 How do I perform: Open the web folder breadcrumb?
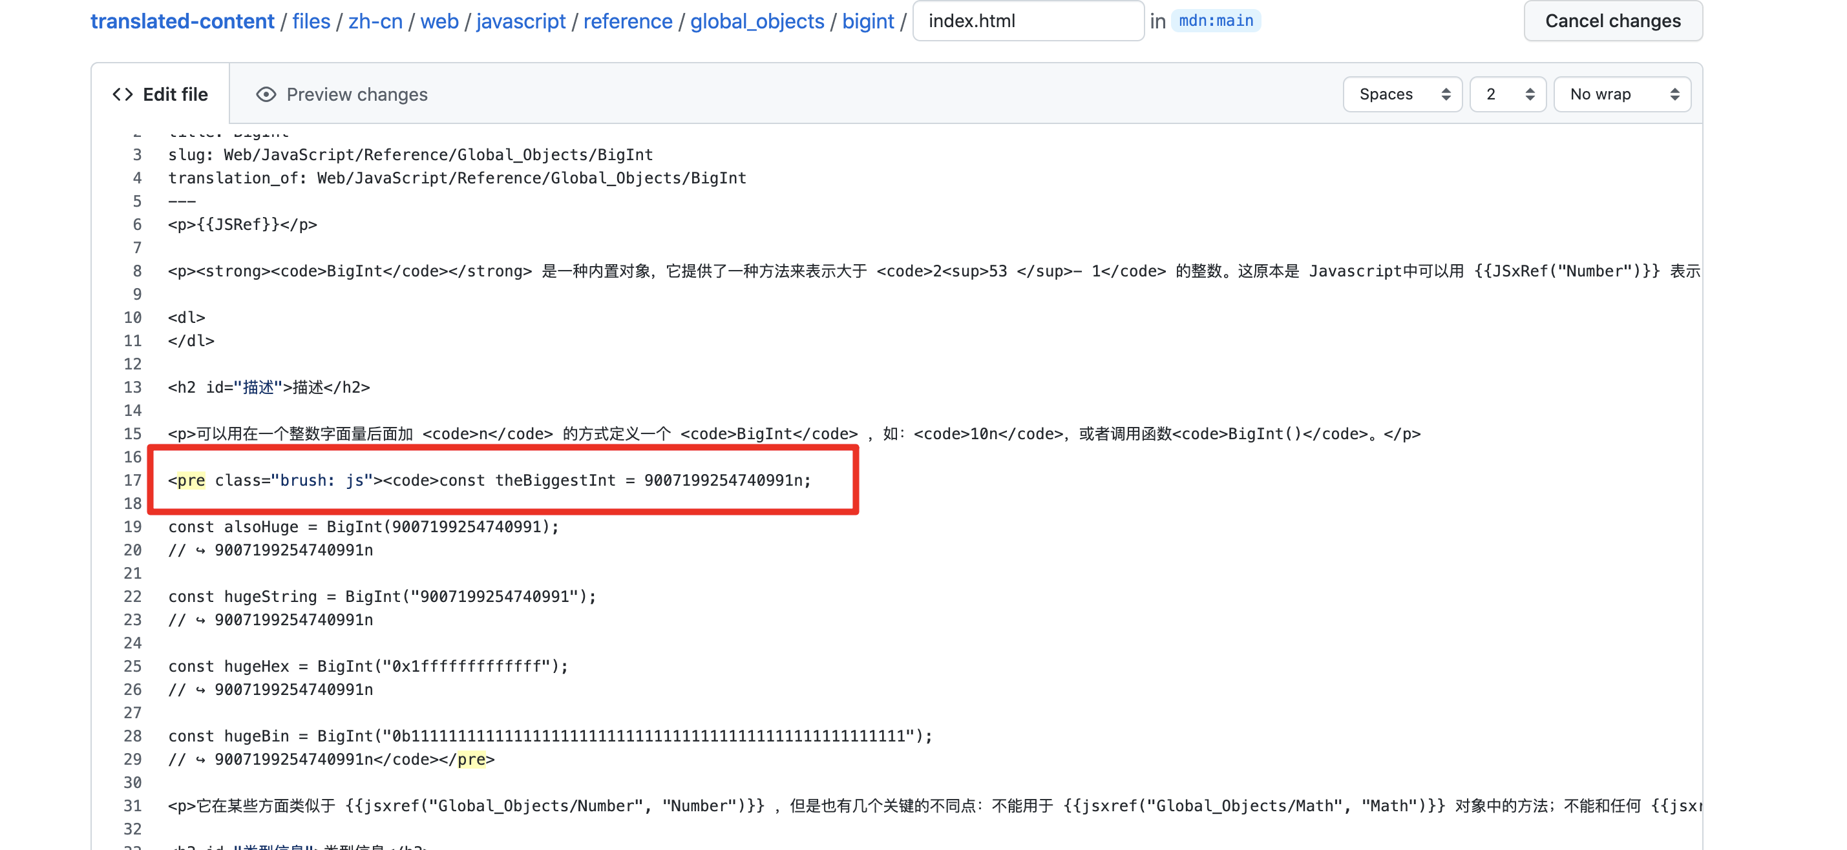[439, 21]
